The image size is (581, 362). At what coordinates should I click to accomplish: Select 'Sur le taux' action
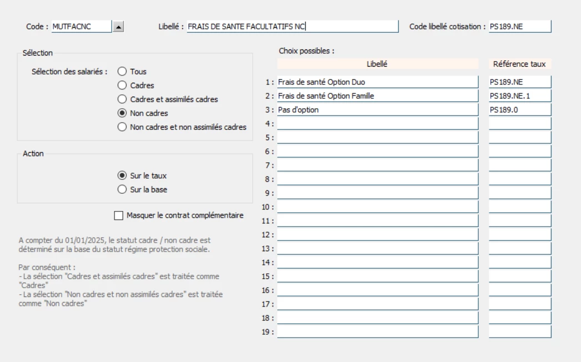coord(122,175)
